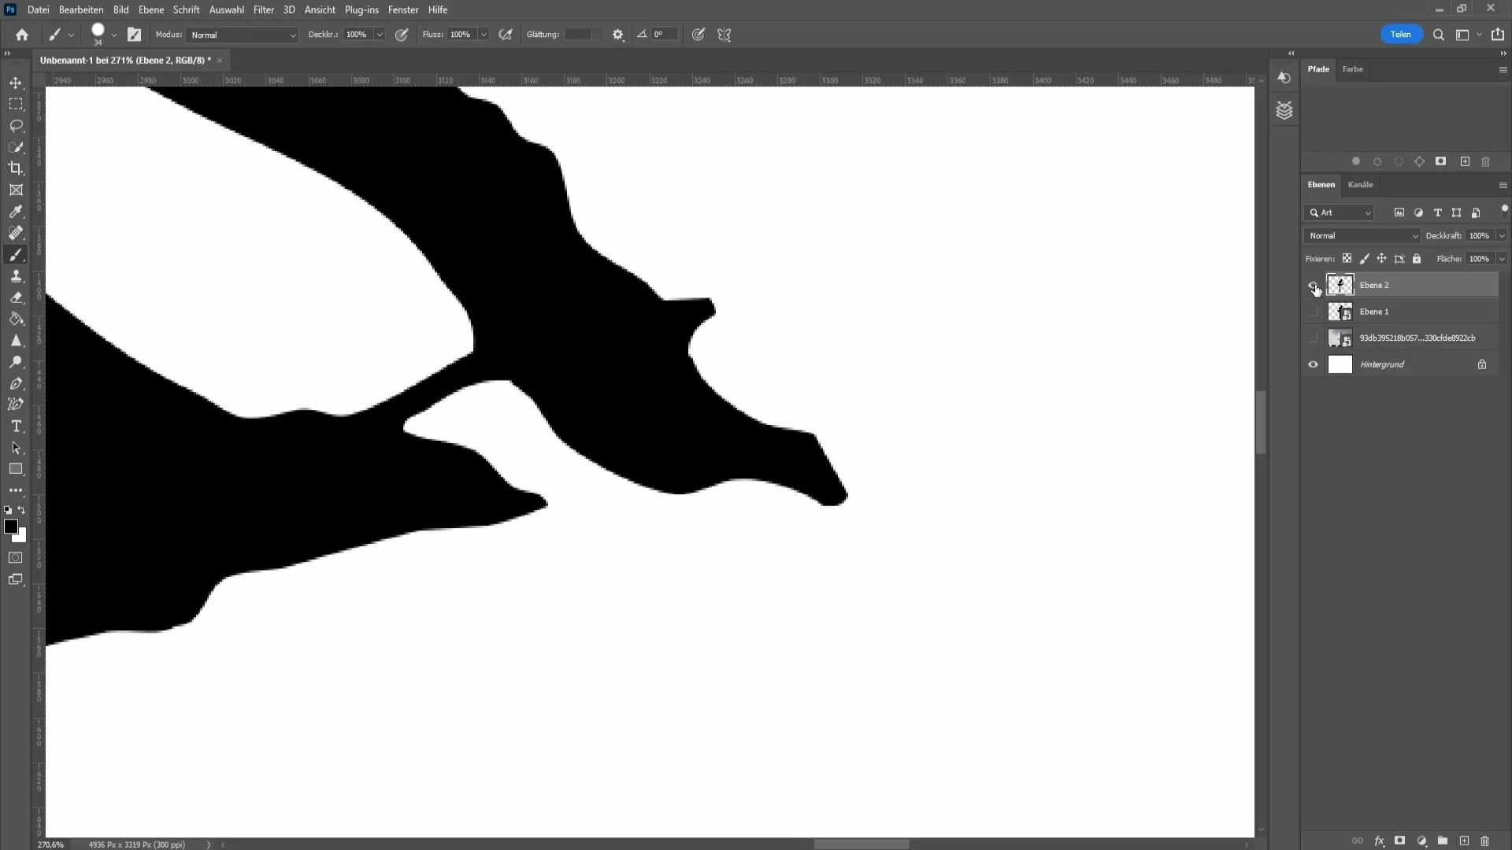Viewport: 1512px width, 850px height.
Task: Open the Datei menu
Action: click(x=38, y=9)
